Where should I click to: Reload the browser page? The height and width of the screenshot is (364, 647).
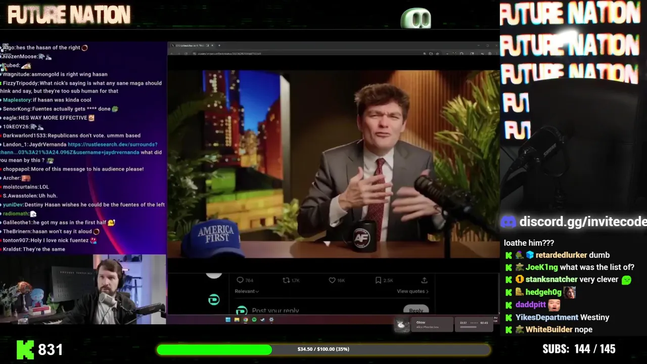pyautogui.click(x=186, y=53)
